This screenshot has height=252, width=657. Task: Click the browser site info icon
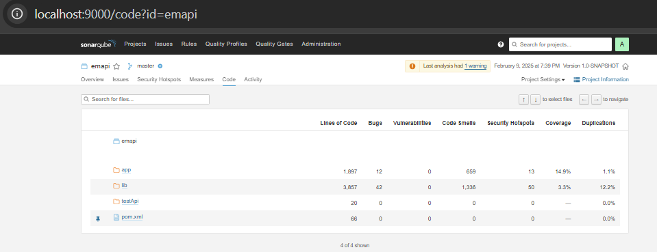[x=16, y=14]
